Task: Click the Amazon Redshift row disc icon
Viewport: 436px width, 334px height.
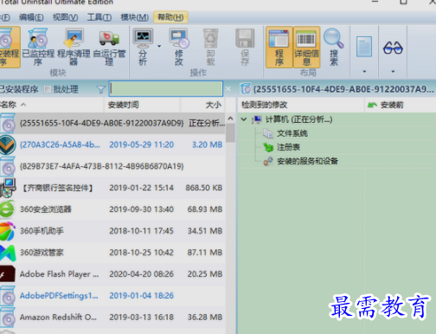Action: tap(8, 318)
